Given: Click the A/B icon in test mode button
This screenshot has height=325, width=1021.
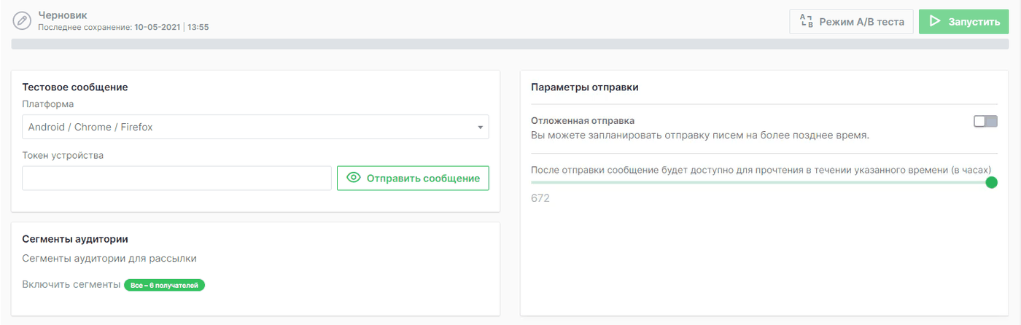Looking at the screenshot, I should point(807,22).
